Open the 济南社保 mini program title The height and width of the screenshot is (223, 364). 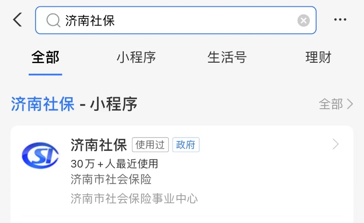pos(99,145)
